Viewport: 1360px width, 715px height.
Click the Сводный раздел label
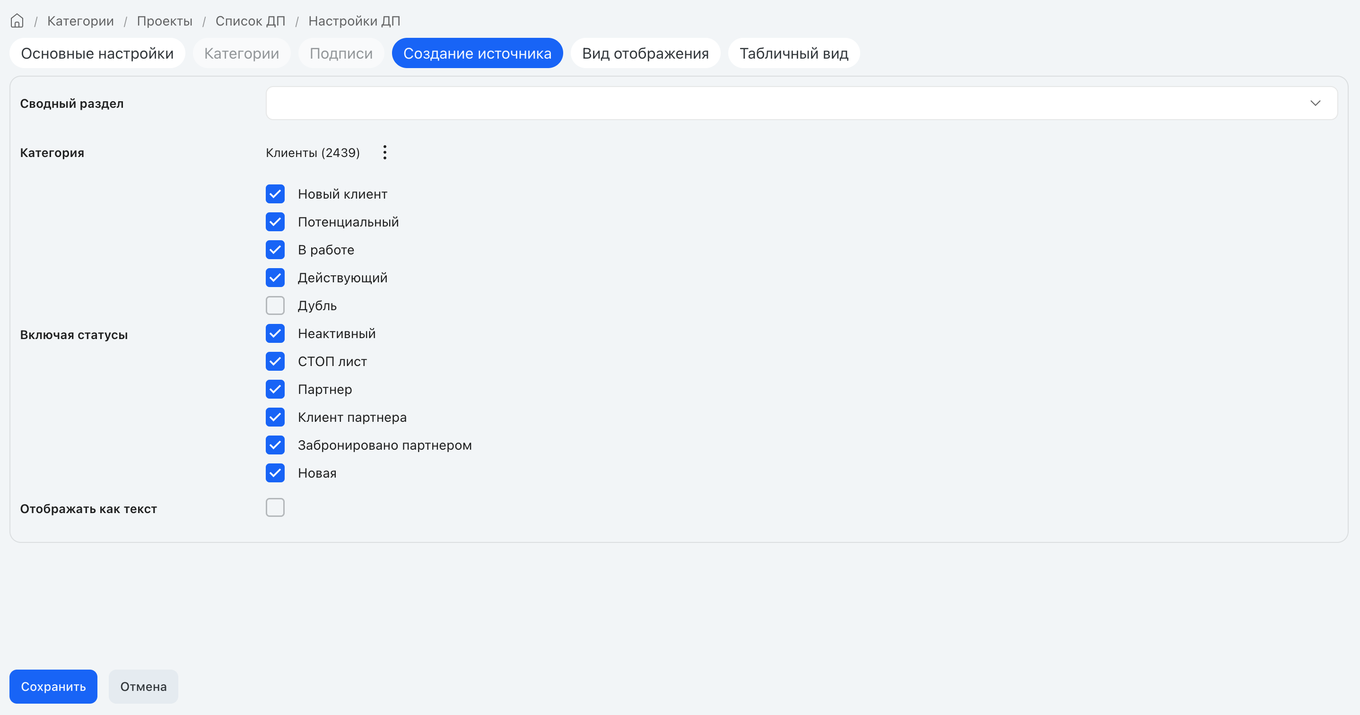(72, 104)
